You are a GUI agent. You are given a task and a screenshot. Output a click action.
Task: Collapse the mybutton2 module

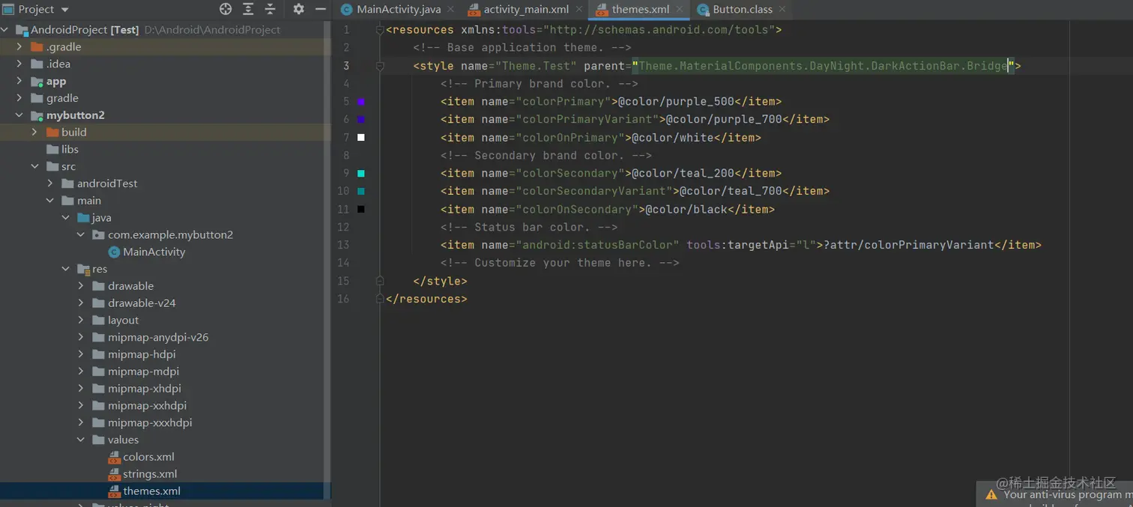19,115
